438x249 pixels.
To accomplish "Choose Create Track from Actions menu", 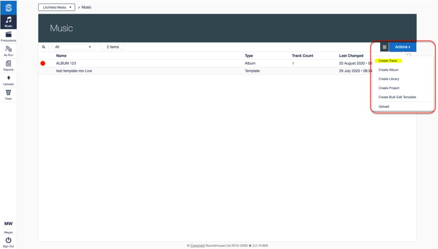I will click(x=388, y=61).
